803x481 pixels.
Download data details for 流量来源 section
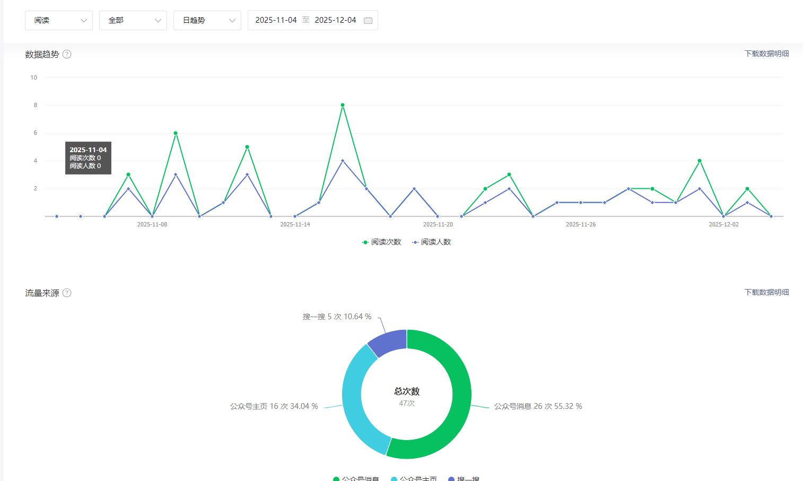766,292
